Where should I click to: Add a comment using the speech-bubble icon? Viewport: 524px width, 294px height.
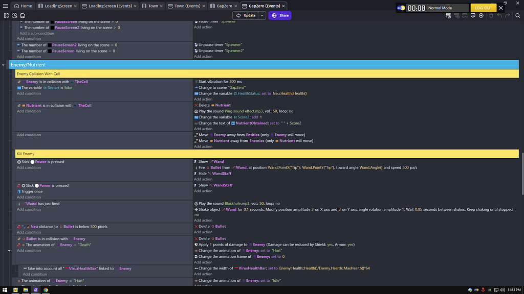(473, 16)
